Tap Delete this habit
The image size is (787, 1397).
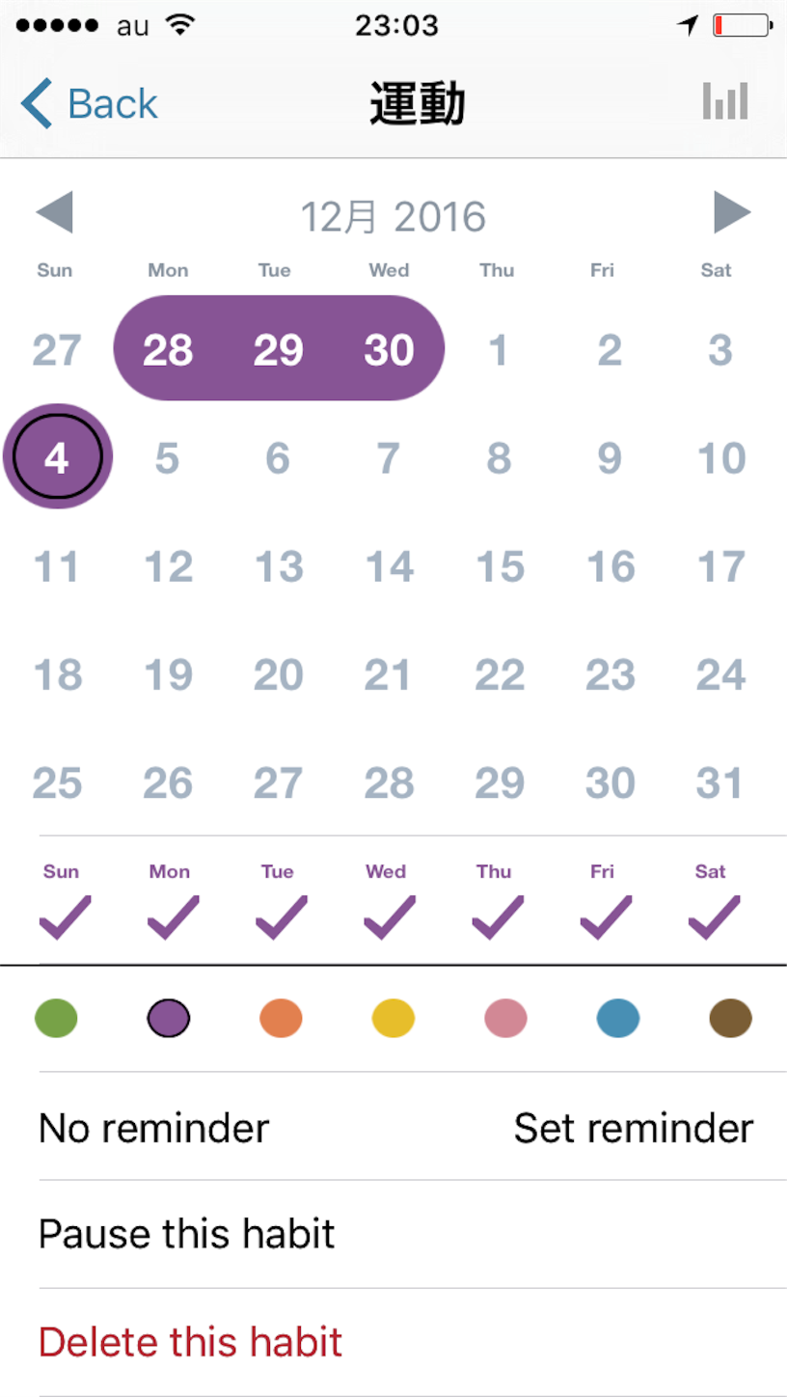191,1342
